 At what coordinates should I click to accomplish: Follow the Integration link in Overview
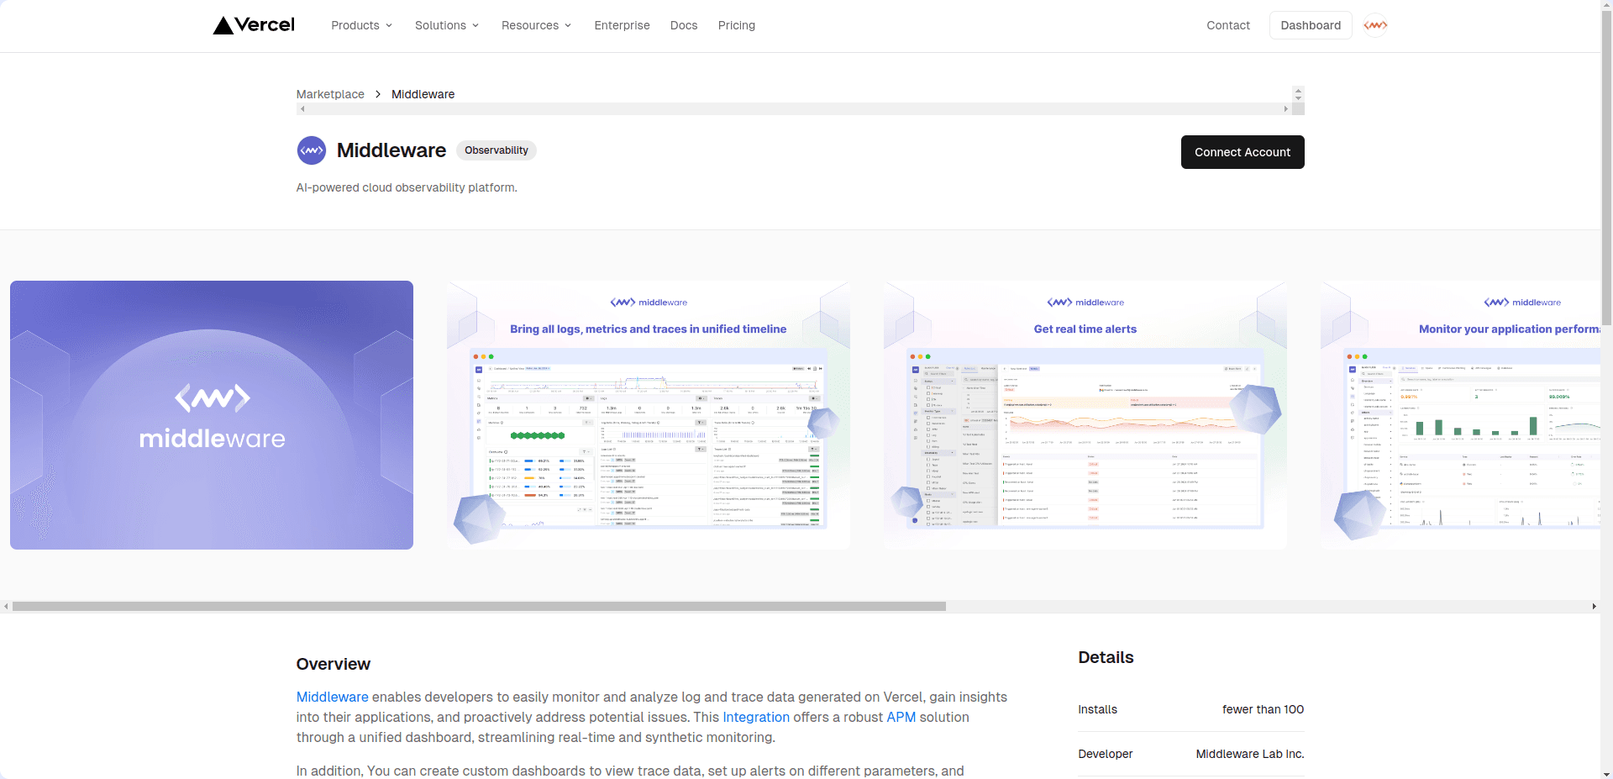click(756, 717)
